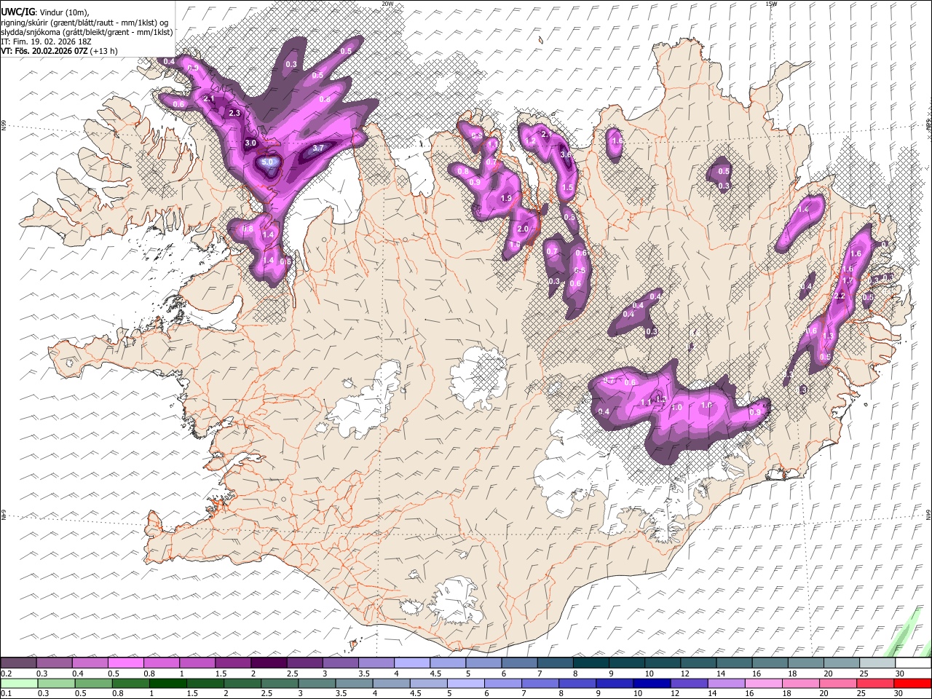
Task: Click the "2.0" precipitation value on the map
Action: (x=522, y=229)
